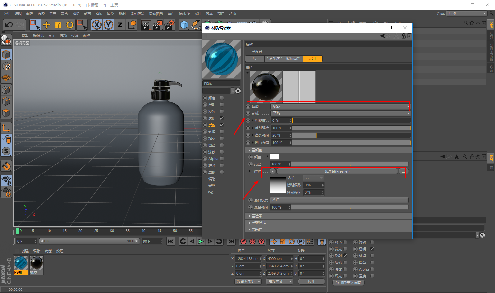Open the 混合模式 dropdown set to 普通
The height and width of the screenshot is (293, 495).
pos(339,200)
